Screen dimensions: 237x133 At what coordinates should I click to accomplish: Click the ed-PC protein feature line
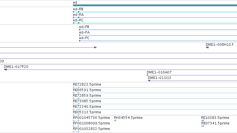158,41
